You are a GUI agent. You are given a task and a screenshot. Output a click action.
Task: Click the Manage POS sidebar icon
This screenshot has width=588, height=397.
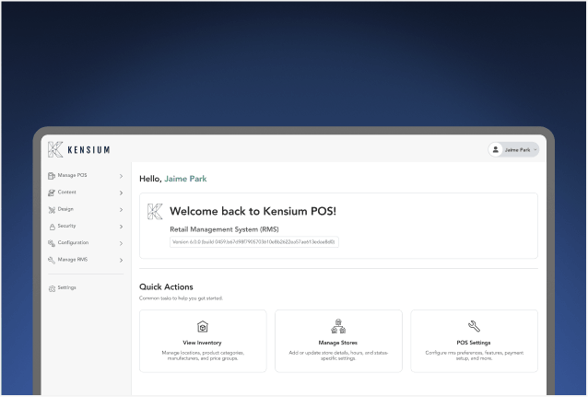point(52,175)
